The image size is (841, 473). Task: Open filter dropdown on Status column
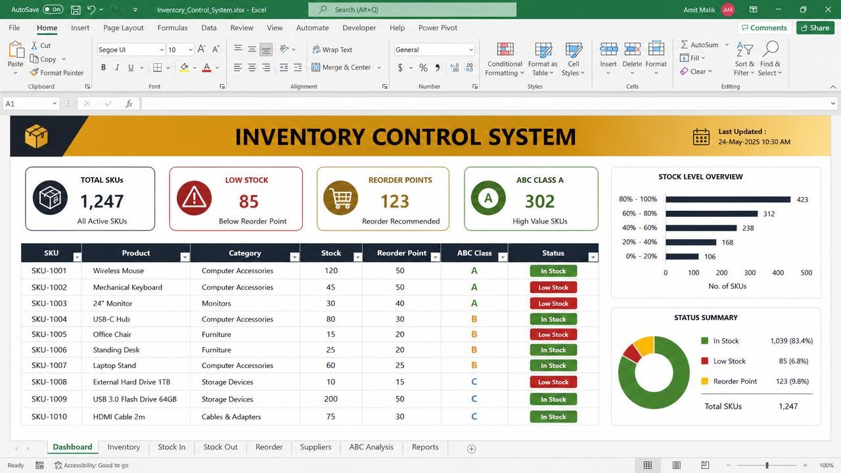pos(593,258)
